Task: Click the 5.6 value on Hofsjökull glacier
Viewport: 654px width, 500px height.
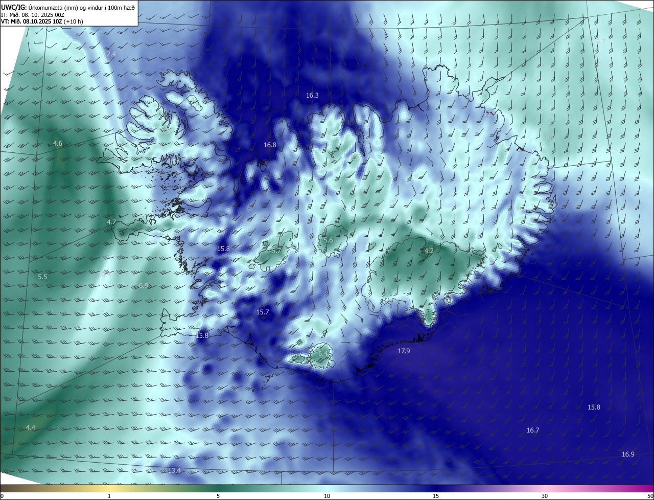Action: pyautogui.click(x=328, y=240)
